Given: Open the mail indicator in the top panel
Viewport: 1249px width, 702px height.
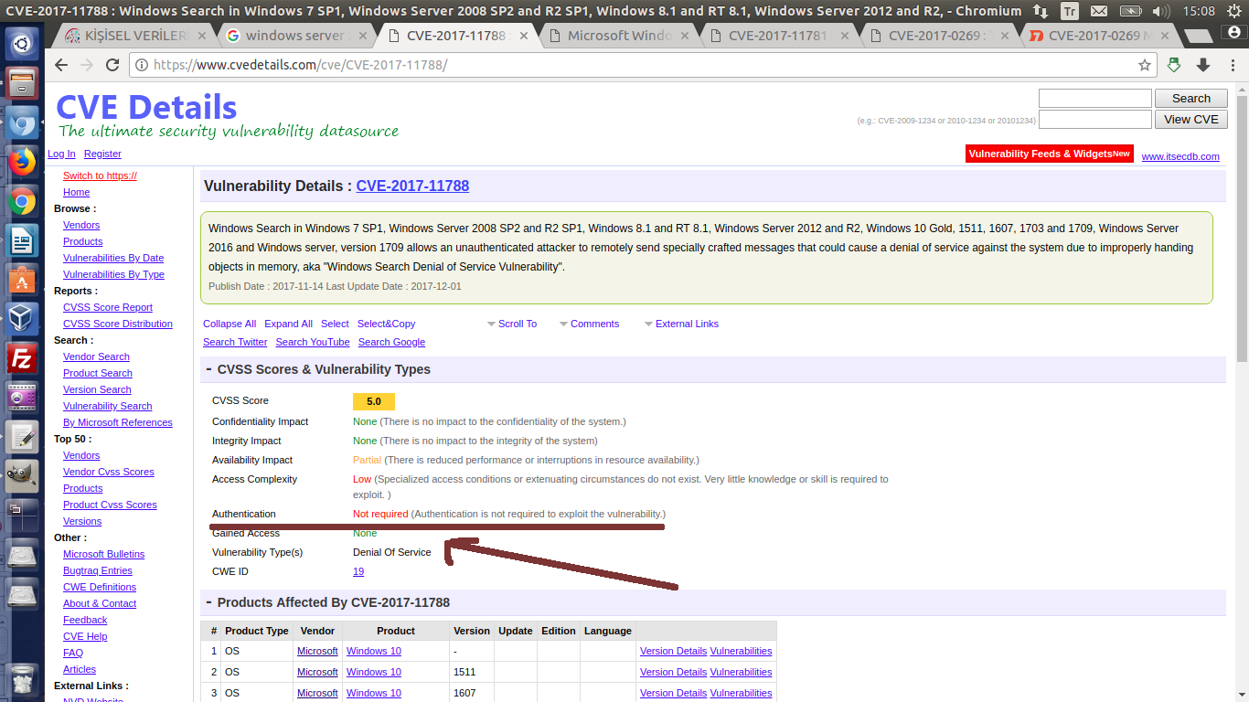Looking at the screenshot, I should click(1099, 11).
